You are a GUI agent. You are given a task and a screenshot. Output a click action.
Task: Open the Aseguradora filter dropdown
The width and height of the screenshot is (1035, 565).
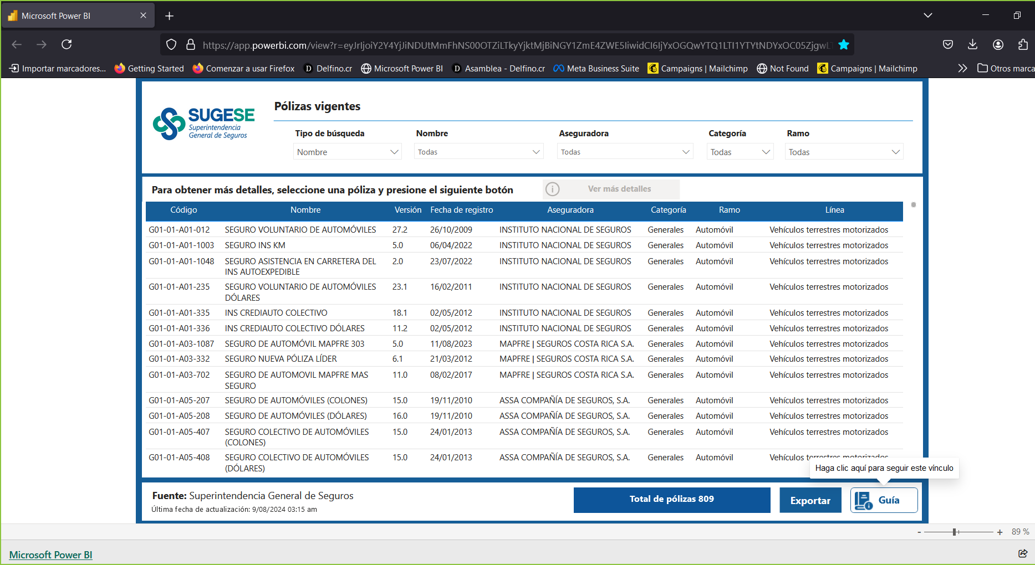625,152
